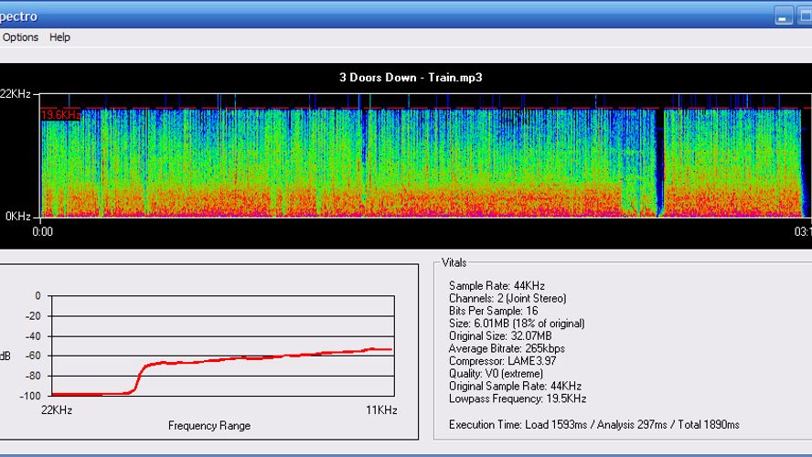The image size is (812, 457).
Task: Click the 22KHz label under the graph
Action: [57, 410]
